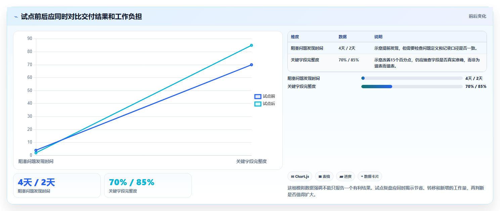Click the 70% / 85% value right of progress bar

click(x=476, y=87)
